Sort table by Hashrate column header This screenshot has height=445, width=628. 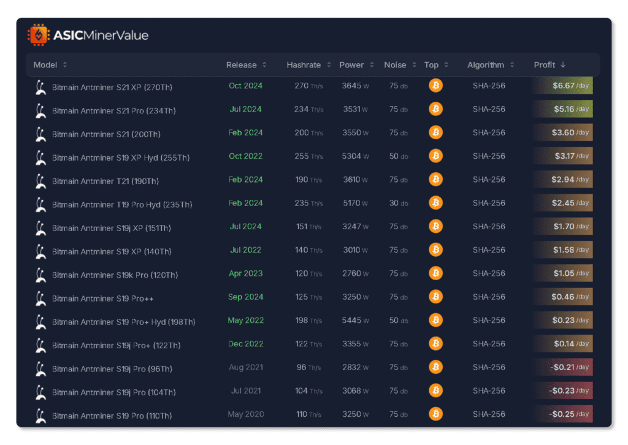[x=308, y=65]
